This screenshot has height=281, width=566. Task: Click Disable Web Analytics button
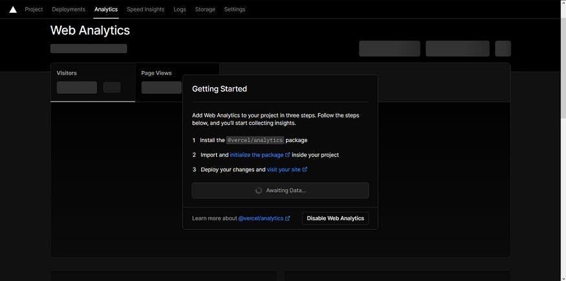[x=335, y=218]
